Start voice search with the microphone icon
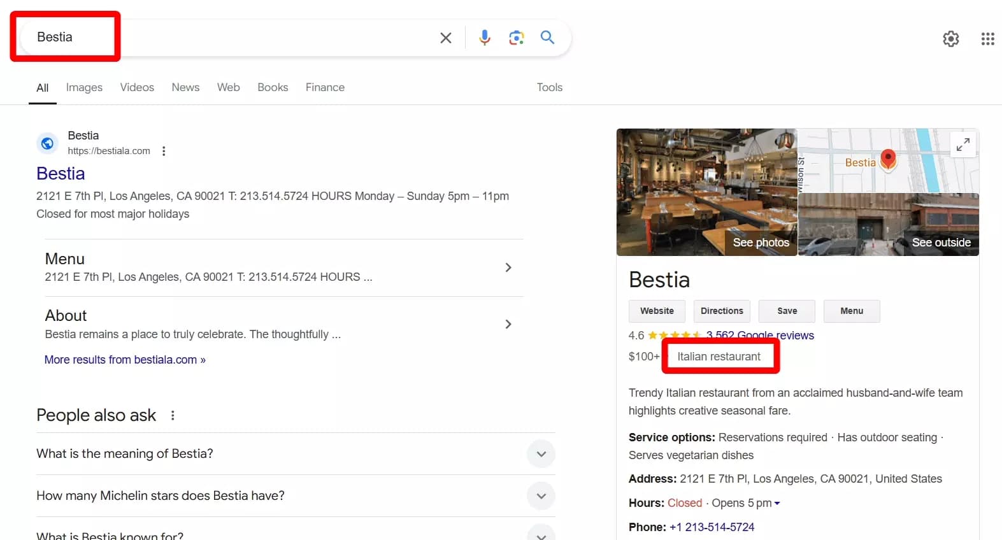The width and height of the screenshot is (1002, 540). tap(485, 38)
